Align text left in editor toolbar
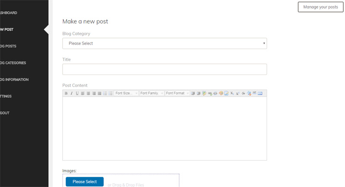 (x=83, y=93)
